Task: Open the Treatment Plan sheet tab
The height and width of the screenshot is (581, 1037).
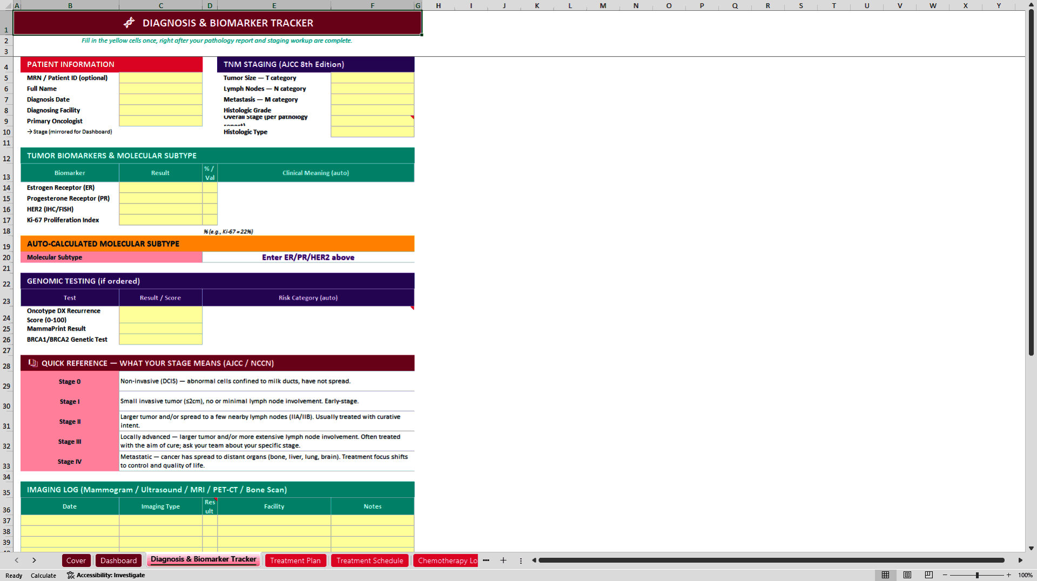Action: click(x=295, y=560)
